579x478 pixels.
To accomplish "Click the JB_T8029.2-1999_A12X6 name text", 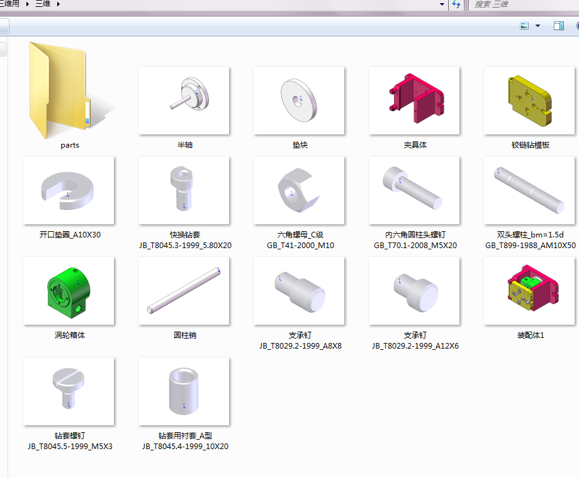I will point(415,346).
